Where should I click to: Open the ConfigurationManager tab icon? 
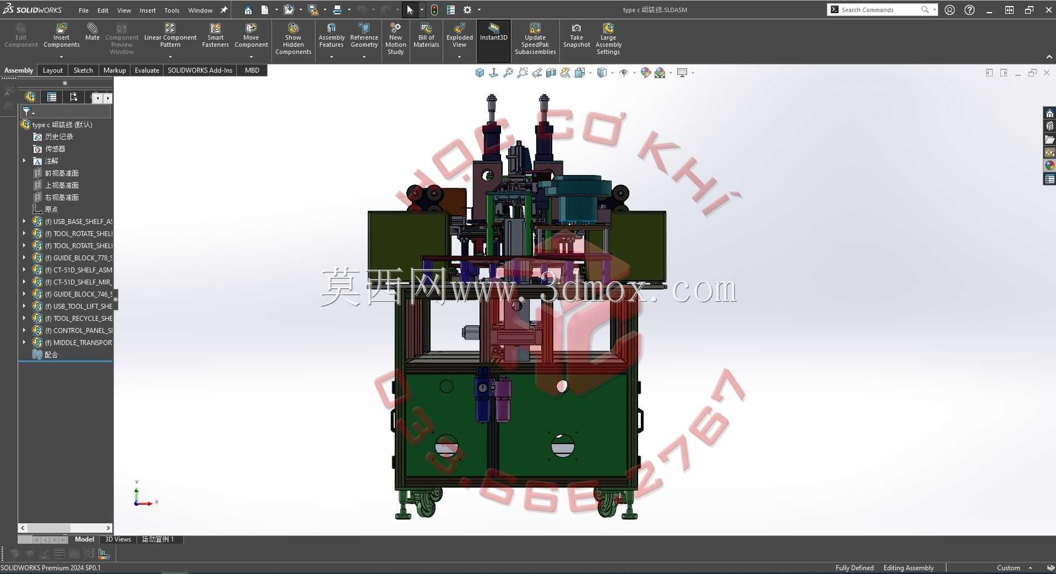coord(74,97)
